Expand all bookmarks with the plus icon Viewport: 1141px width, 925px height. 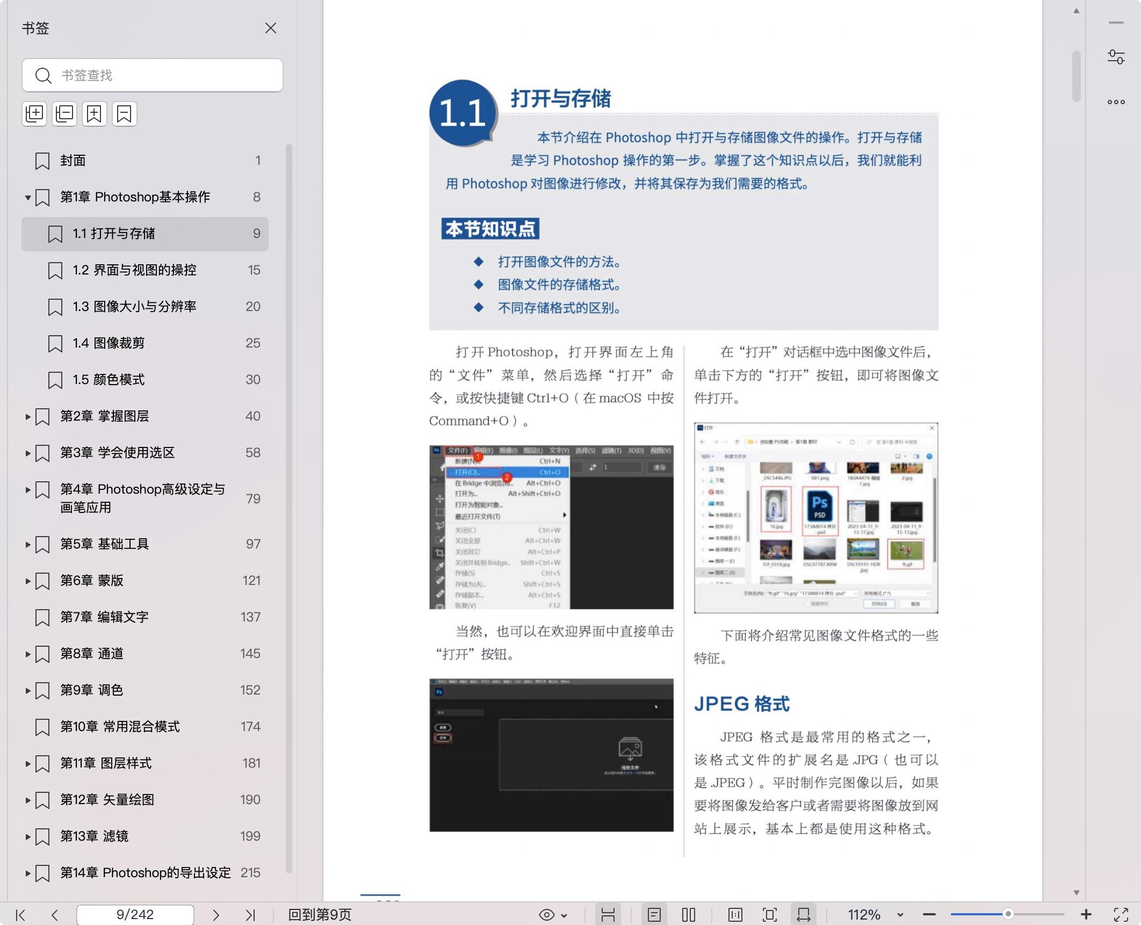pyautogui.click(x=35, y=113)
